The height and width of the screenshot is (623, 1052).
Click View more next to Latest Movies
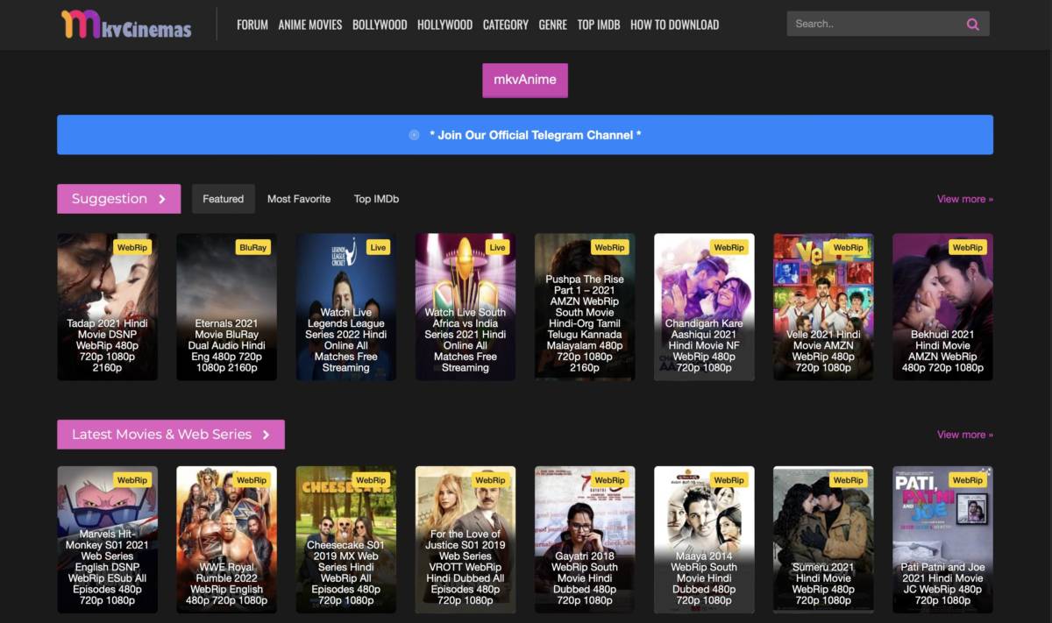click(x=965, y=435)
